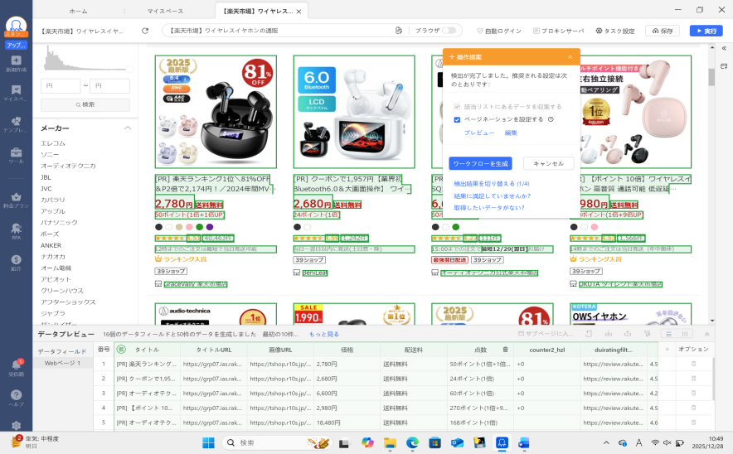Select the ホーム tab
Image resolution: width=733 pixels, height=454 pixels.
click(x=78, y=11)
